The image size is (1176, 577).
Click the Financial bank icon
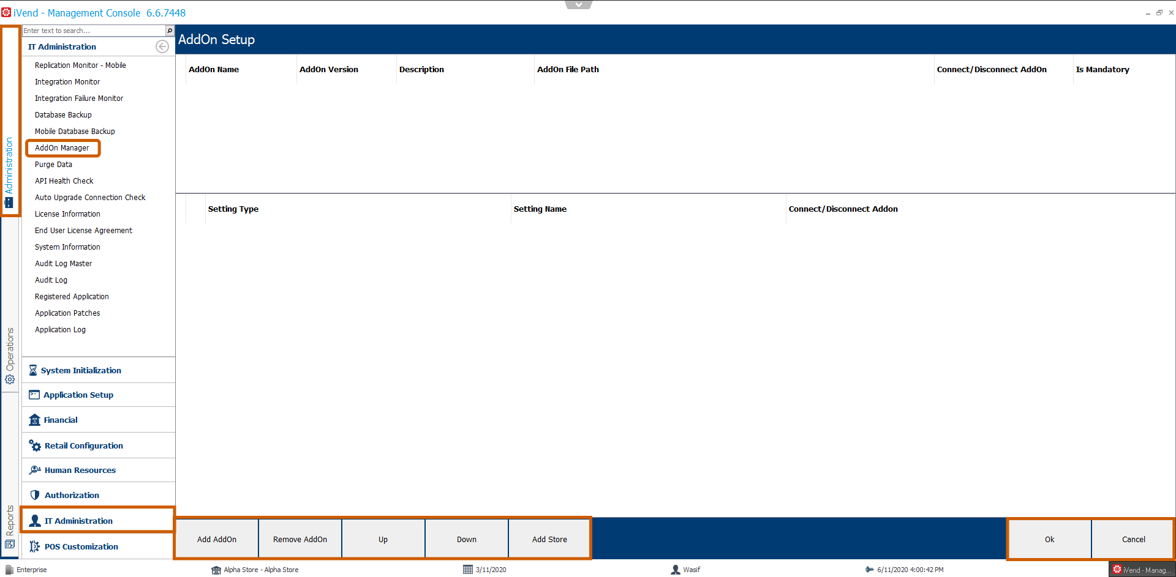34,420
